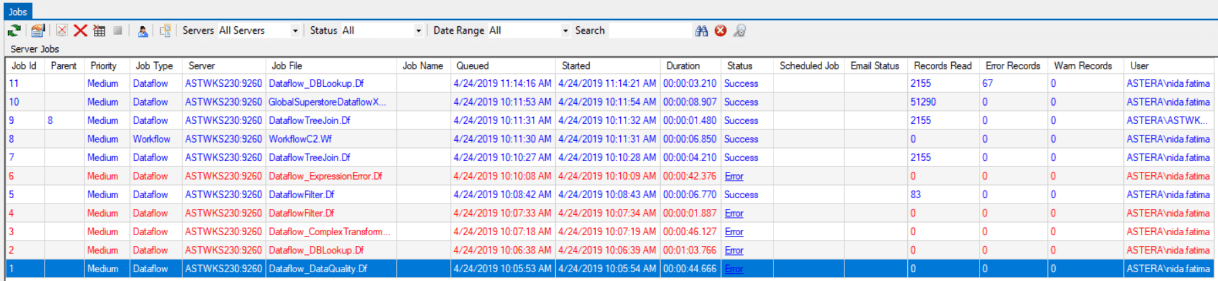Open the Error link for job 2
This screenshot has height=281, width=1218.
734,251
